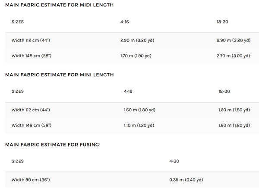The image size is (259, 188).
Task: Click Midi Width 112 cm (44") row label
Action: pos(31,40)
